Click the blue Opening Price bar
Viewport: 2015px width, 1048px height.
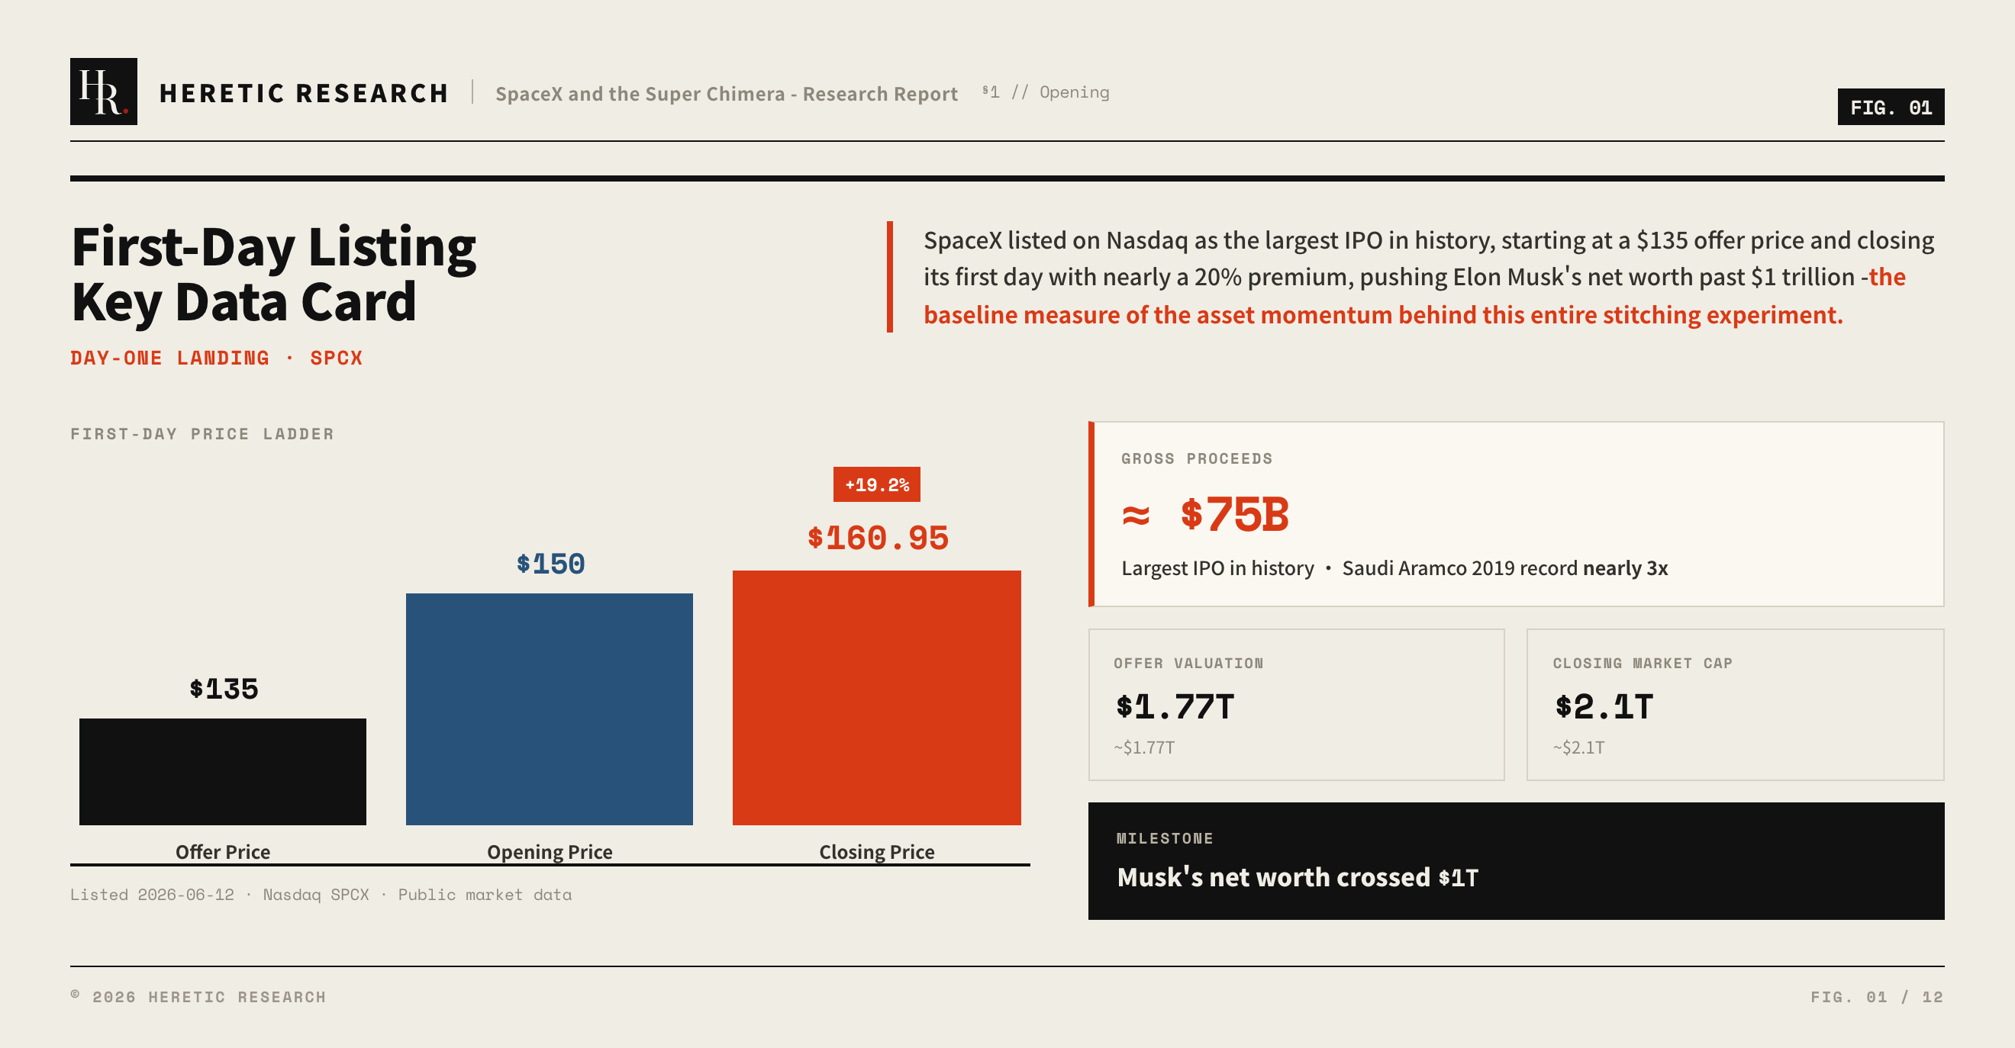coord(549,709)
